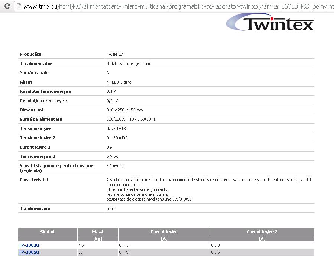Select the Caracteristici label
Screen dimensions: 334x260
[x=34, y=180]
